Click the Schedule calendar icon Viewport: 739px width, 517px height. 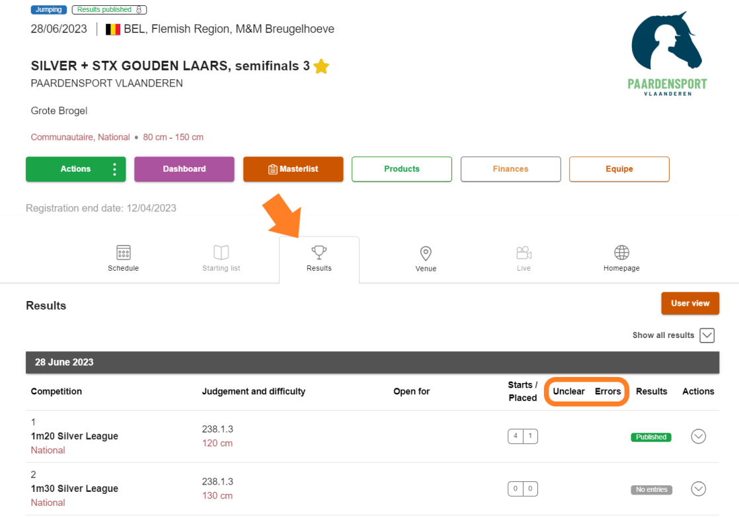click(124, 252)
